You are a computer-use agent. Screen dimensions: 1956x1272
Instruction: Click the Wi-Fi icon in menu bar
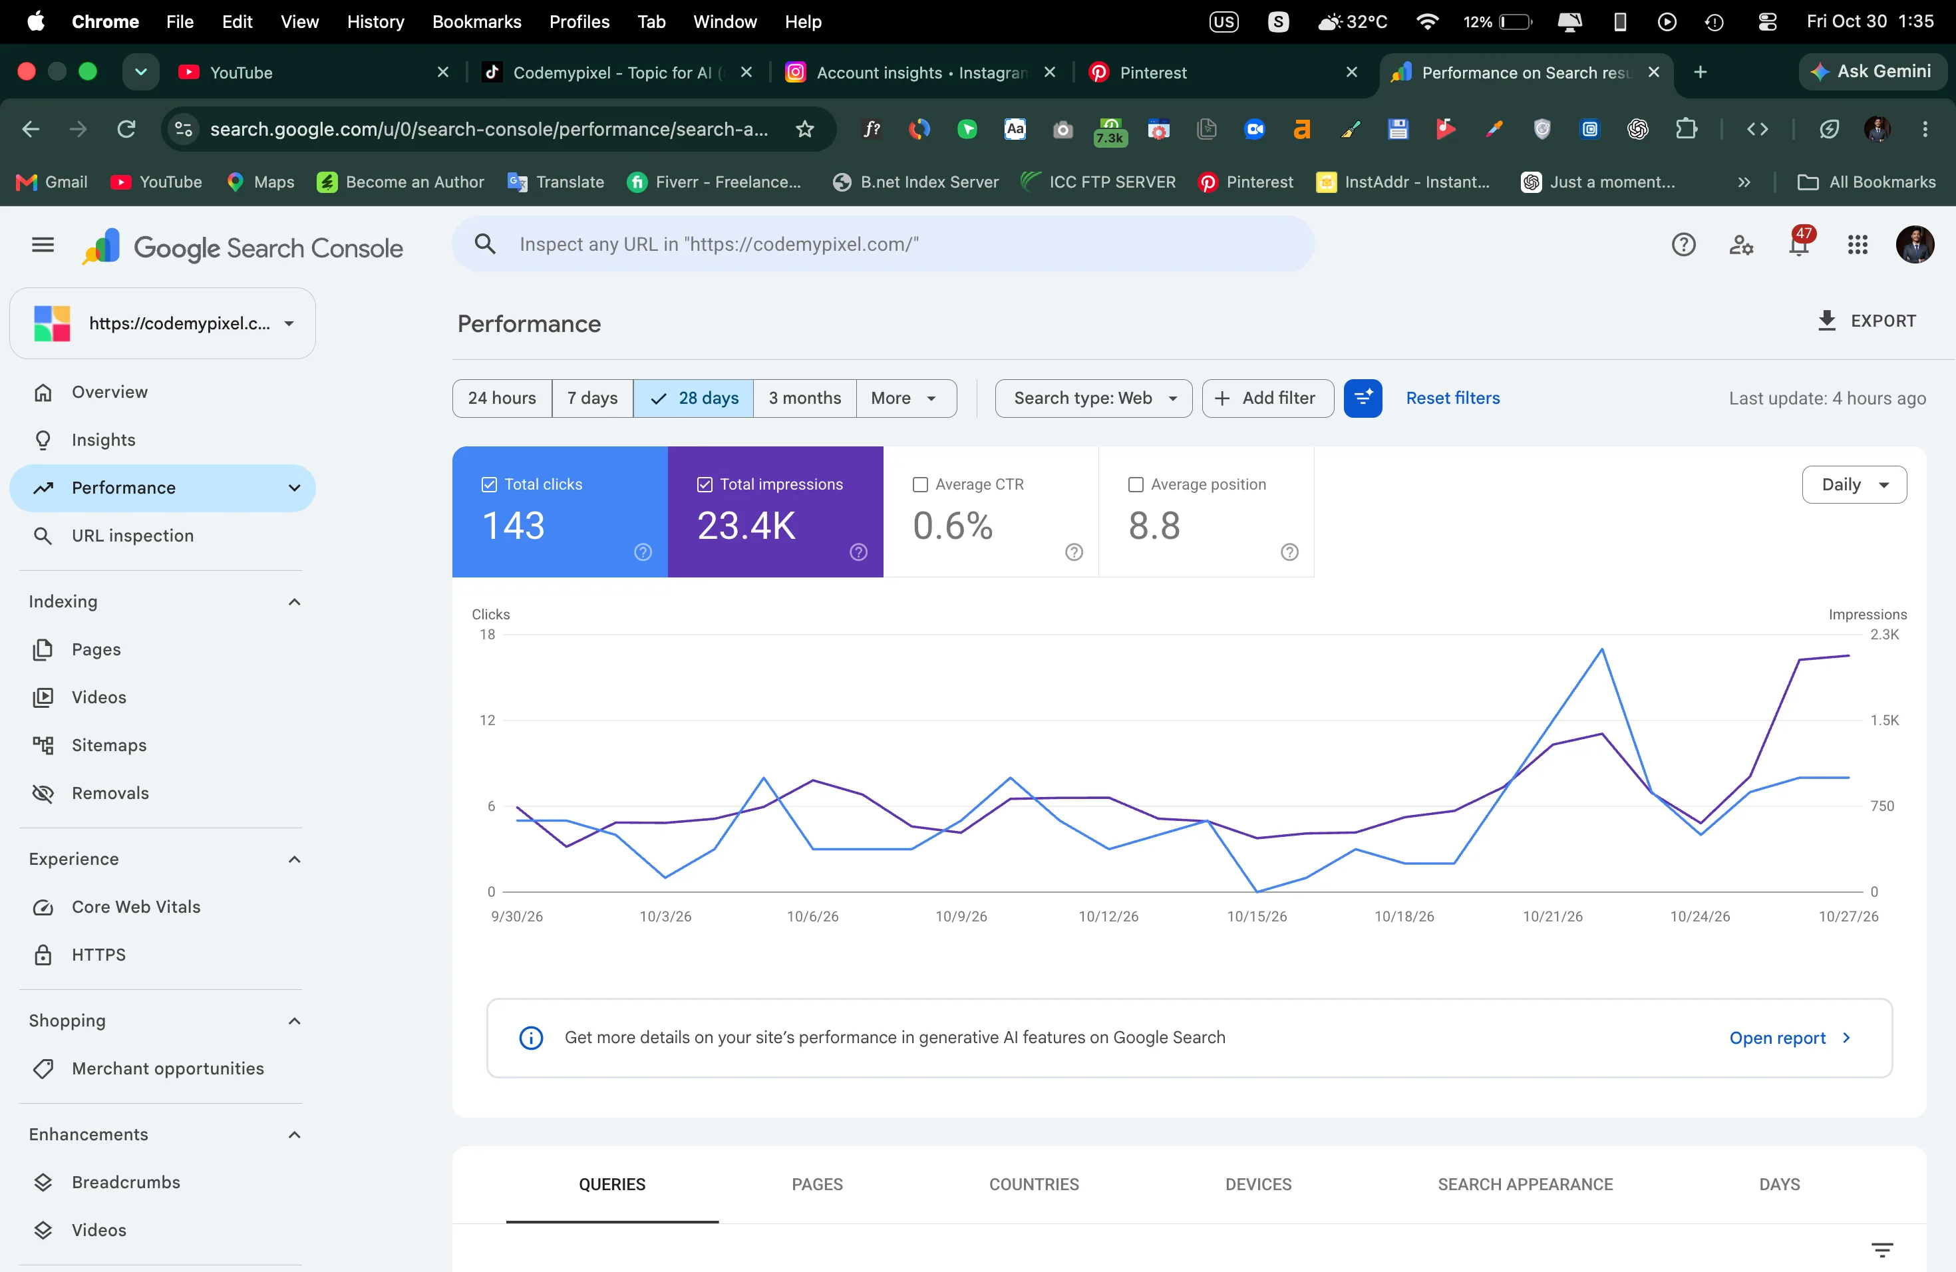(x=1428, y=21)
